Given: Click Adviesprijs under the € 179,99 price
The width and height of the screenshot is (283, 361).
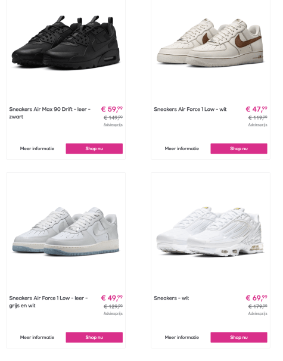Looking at the screenshot, I should point(257,313).
